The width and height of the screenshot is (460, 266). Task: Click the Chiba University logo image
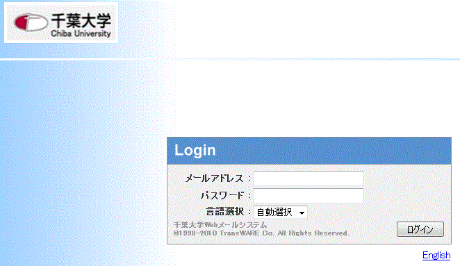click(x=61, y=23)
